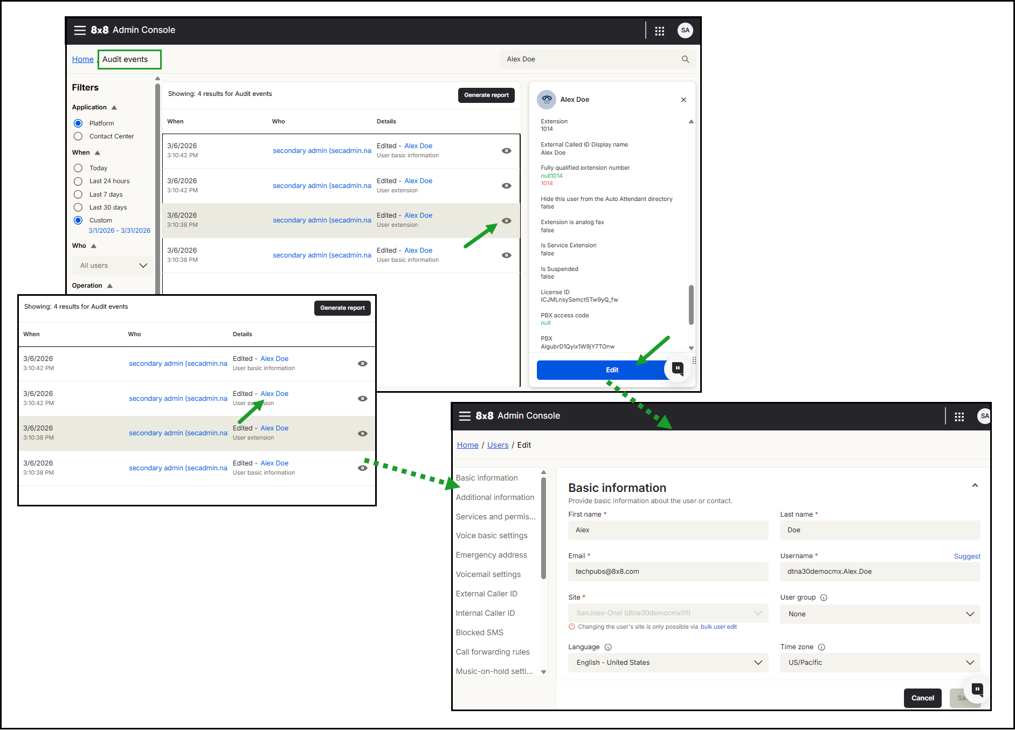Click details panel vertical scrollbar
Viewport: 1015px width, 730px height.
point(691,305)
